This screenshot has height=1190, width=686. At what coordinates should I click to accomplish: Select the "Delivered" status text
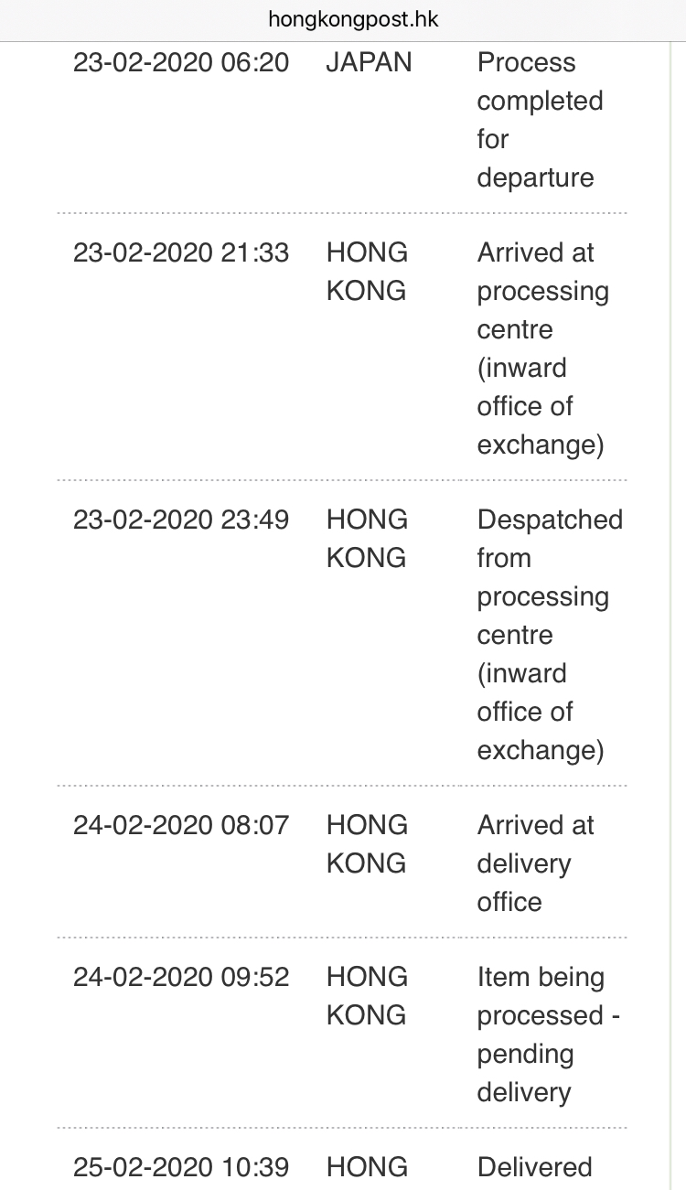tap(534, 1167)
